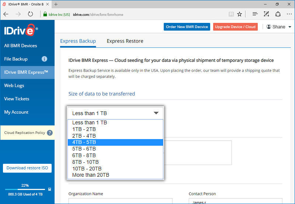Restore down the browser window
295x204 pixels.
tap(277, 4)
